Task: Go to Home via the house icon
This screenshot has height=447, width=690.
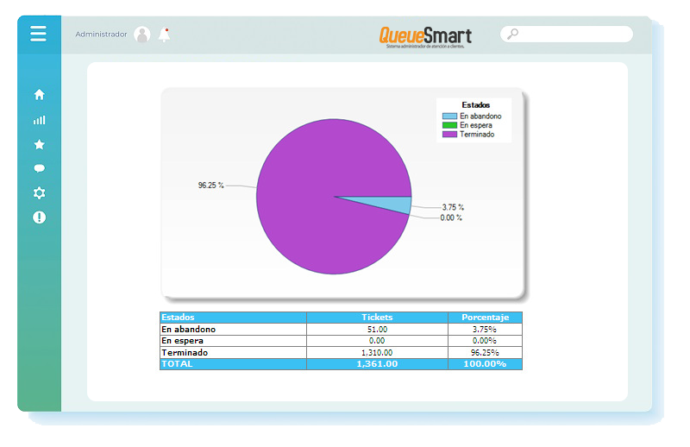Action: 39,95
